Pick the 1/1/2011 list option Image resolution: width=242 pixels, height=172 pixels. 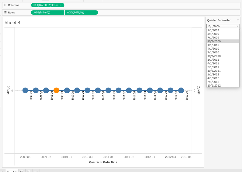point(223,60)
